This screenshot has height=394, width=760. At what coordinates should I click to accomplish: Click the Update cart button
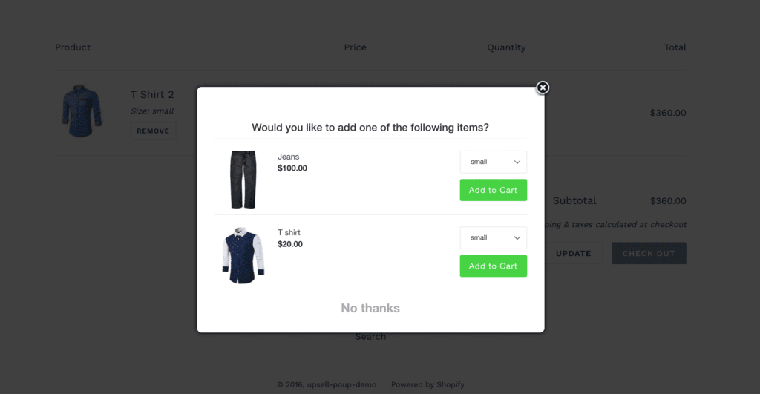(x=574, y=254)
